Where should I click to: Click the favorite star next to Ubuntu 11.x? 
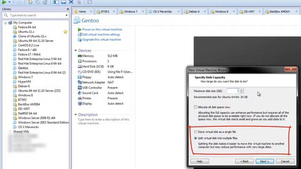pos(65,31)
